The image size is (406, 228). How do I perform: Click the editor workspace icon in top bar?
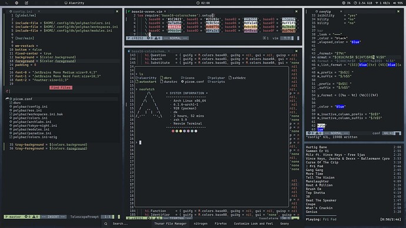[x=26, y=3]
